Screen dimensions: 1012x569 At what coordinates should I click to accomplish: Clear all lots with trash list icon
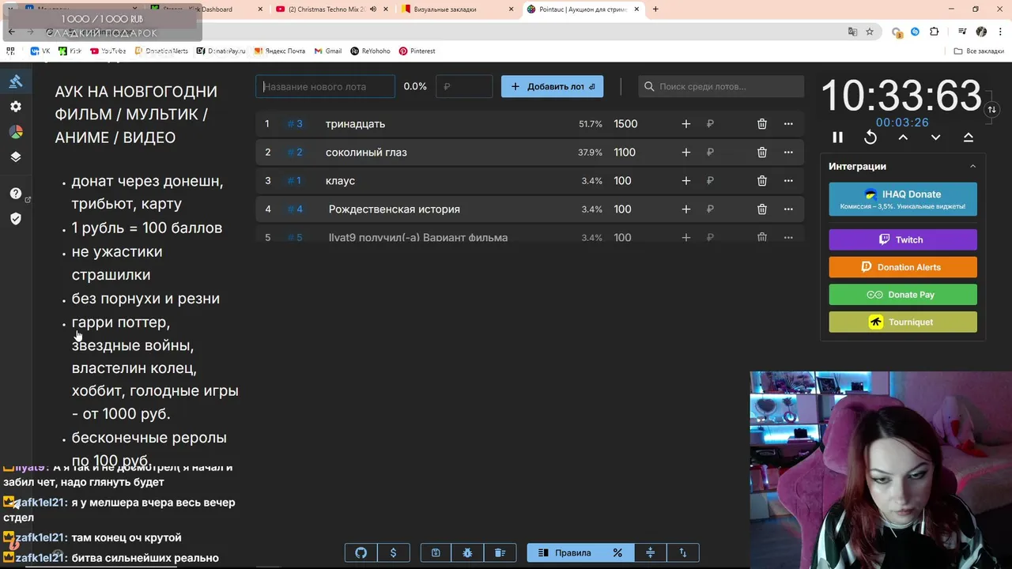click(500, 552)
